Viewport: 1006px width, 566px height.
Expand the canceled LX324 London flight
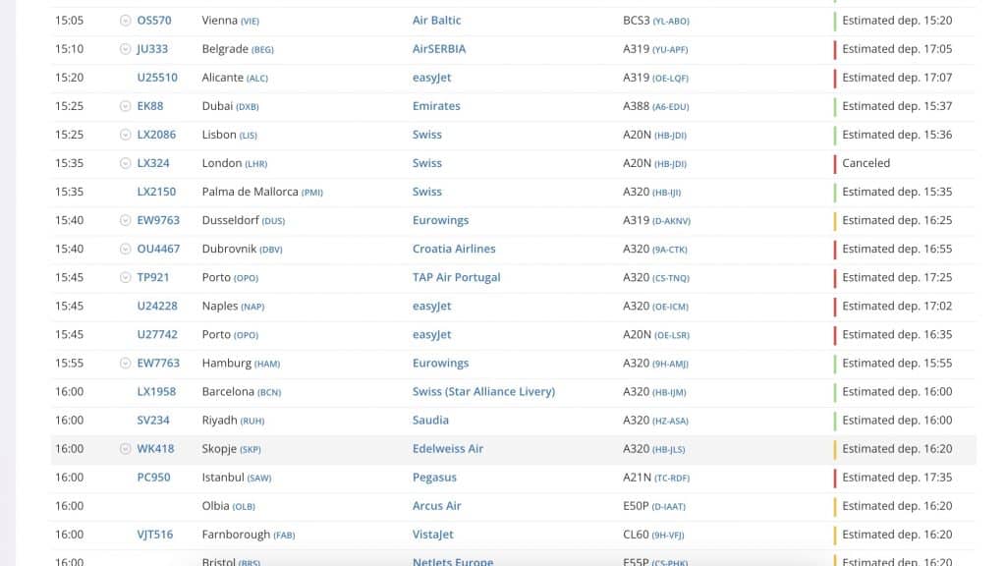(125, 163)
